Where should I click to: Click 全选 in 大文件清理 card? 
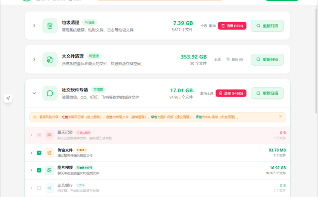(217, 59)
